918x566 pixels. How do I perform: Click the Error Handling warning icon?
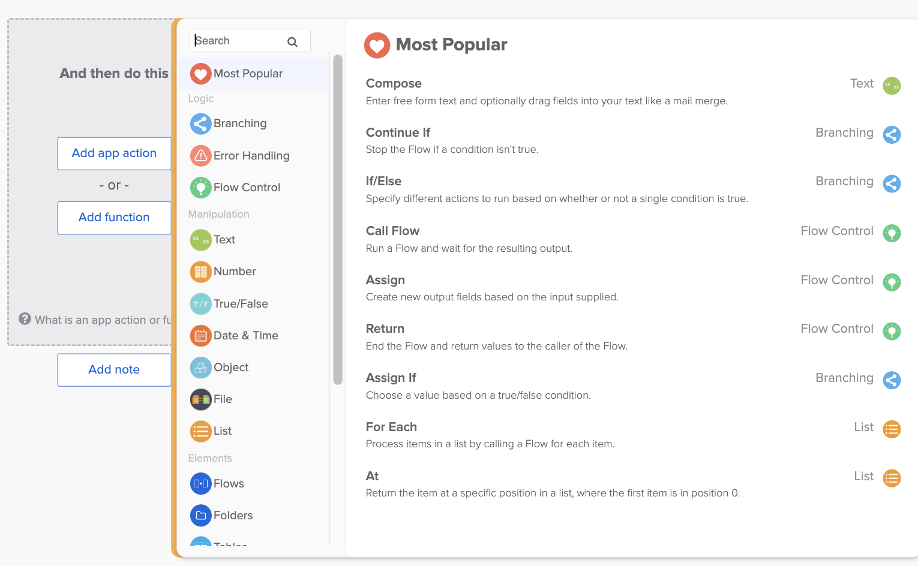click(x=200, y=156)
